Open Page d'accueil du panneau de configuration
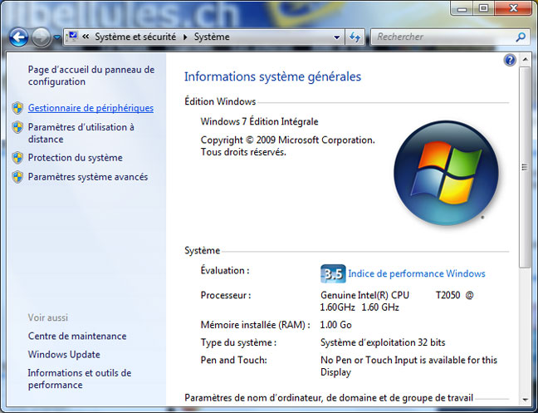 91,76
